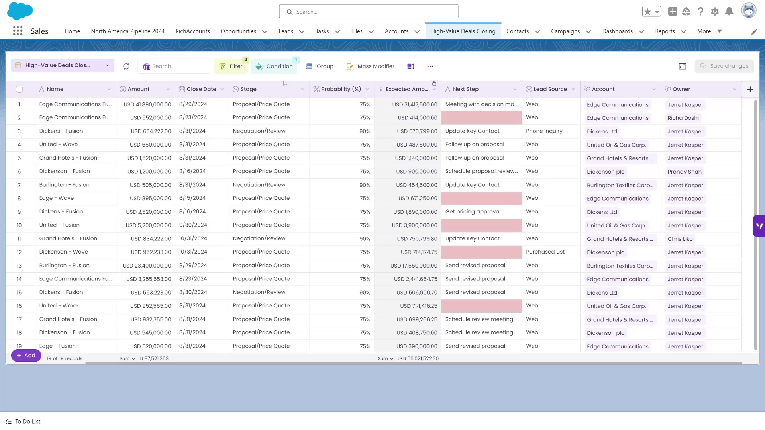Open the Favorites star icon
This screenshot has height=430, width=765.
[x=647, y=12]
